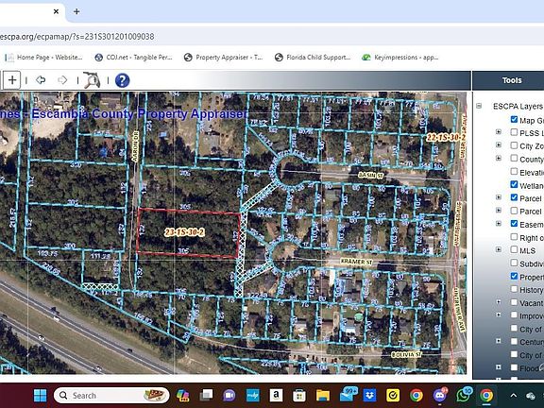The width and height of the screenshot is (544, 408).
Task: Expand the City Zoning layer node
Action: pos(499,145)
